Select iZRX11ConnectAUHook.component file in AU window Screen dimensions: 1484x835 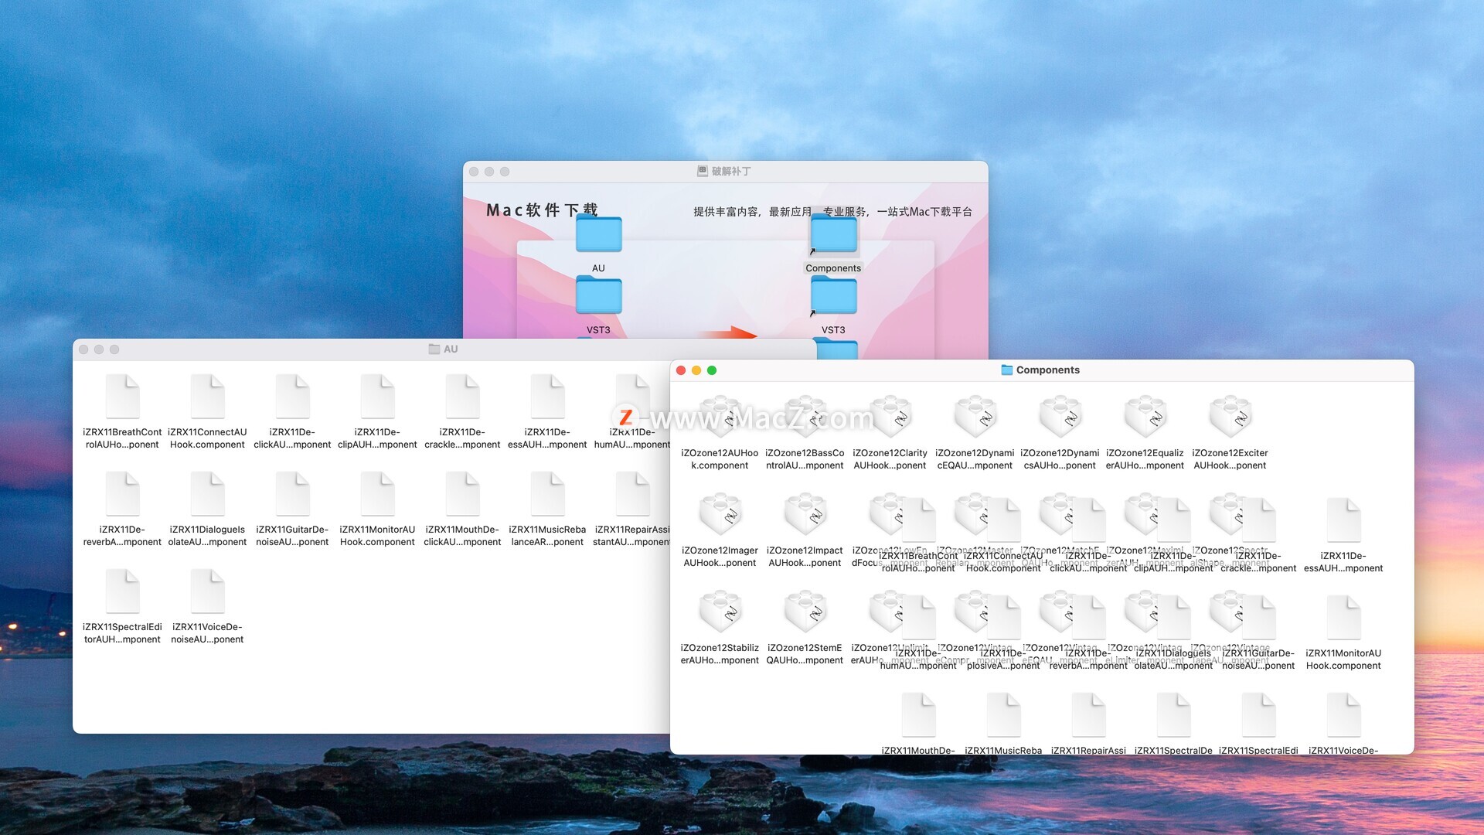[207, 397]
